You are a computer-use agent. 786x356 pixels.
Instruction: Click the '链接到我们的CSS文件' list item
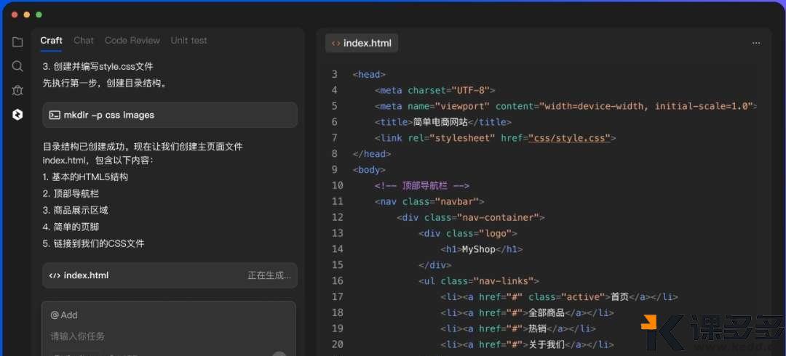click(93, 243)
